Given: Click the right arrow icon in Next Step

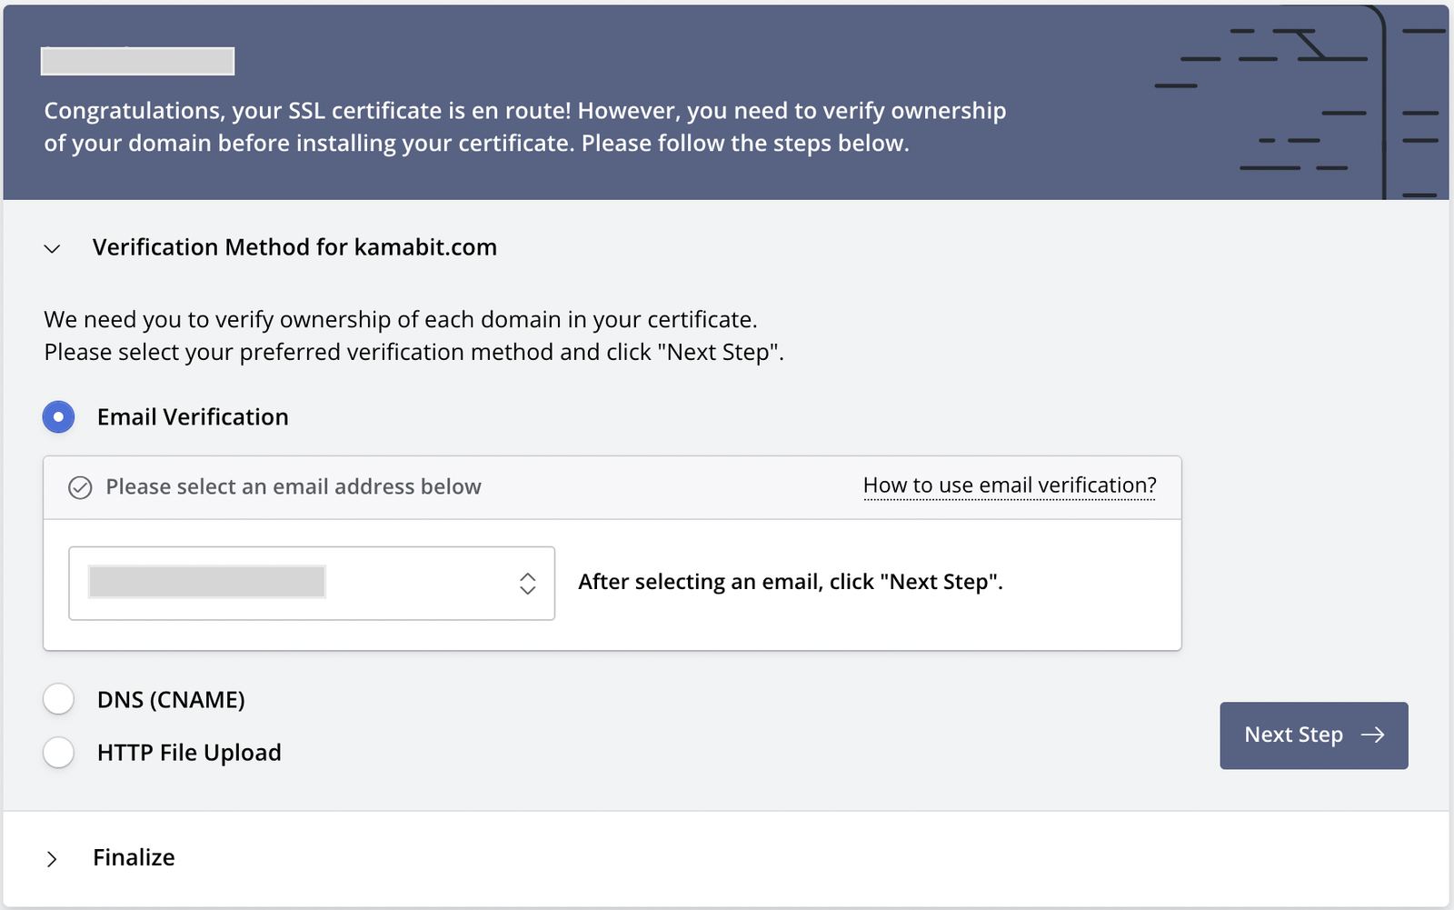Looking at the screenshot, I should [x=1372, y=735].
